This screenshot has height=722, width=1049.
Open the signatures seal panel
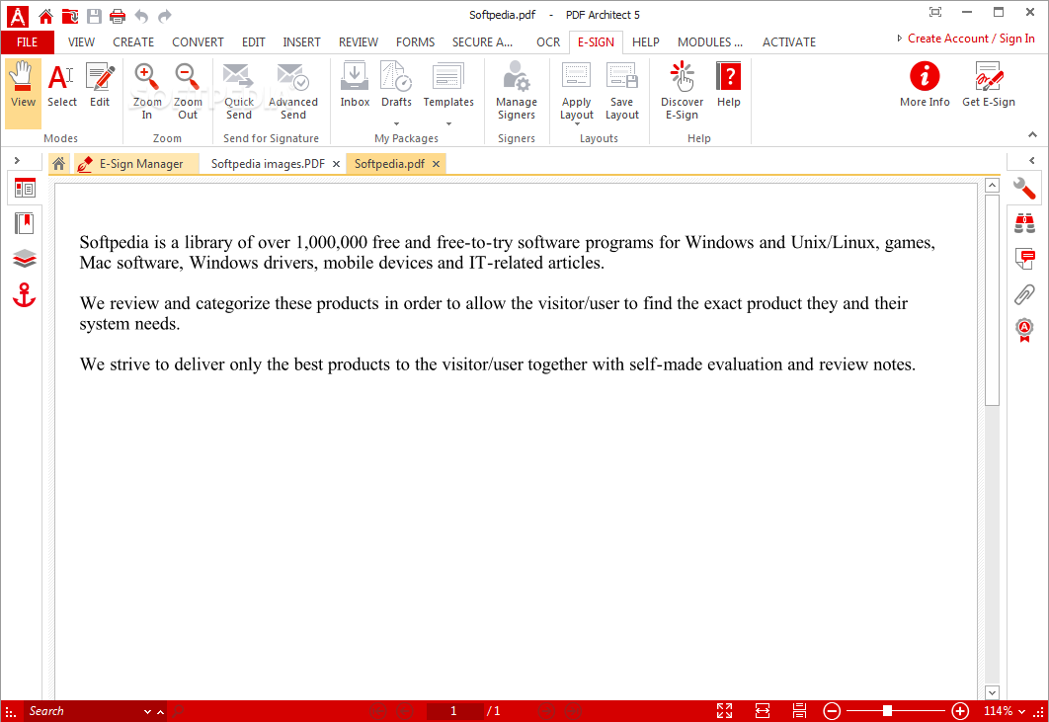pos(1024,330)
